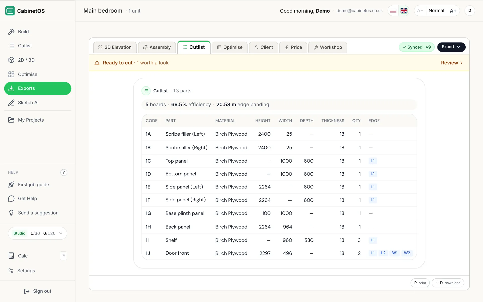Click the CabinetOS logo icon
This screenshot has width=483, height=302.
click(x=10, y=11)
